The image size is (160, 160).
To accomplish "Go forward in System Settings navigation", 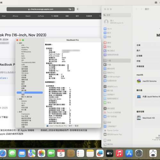I will pyautogui.click(x=141, y=9).
